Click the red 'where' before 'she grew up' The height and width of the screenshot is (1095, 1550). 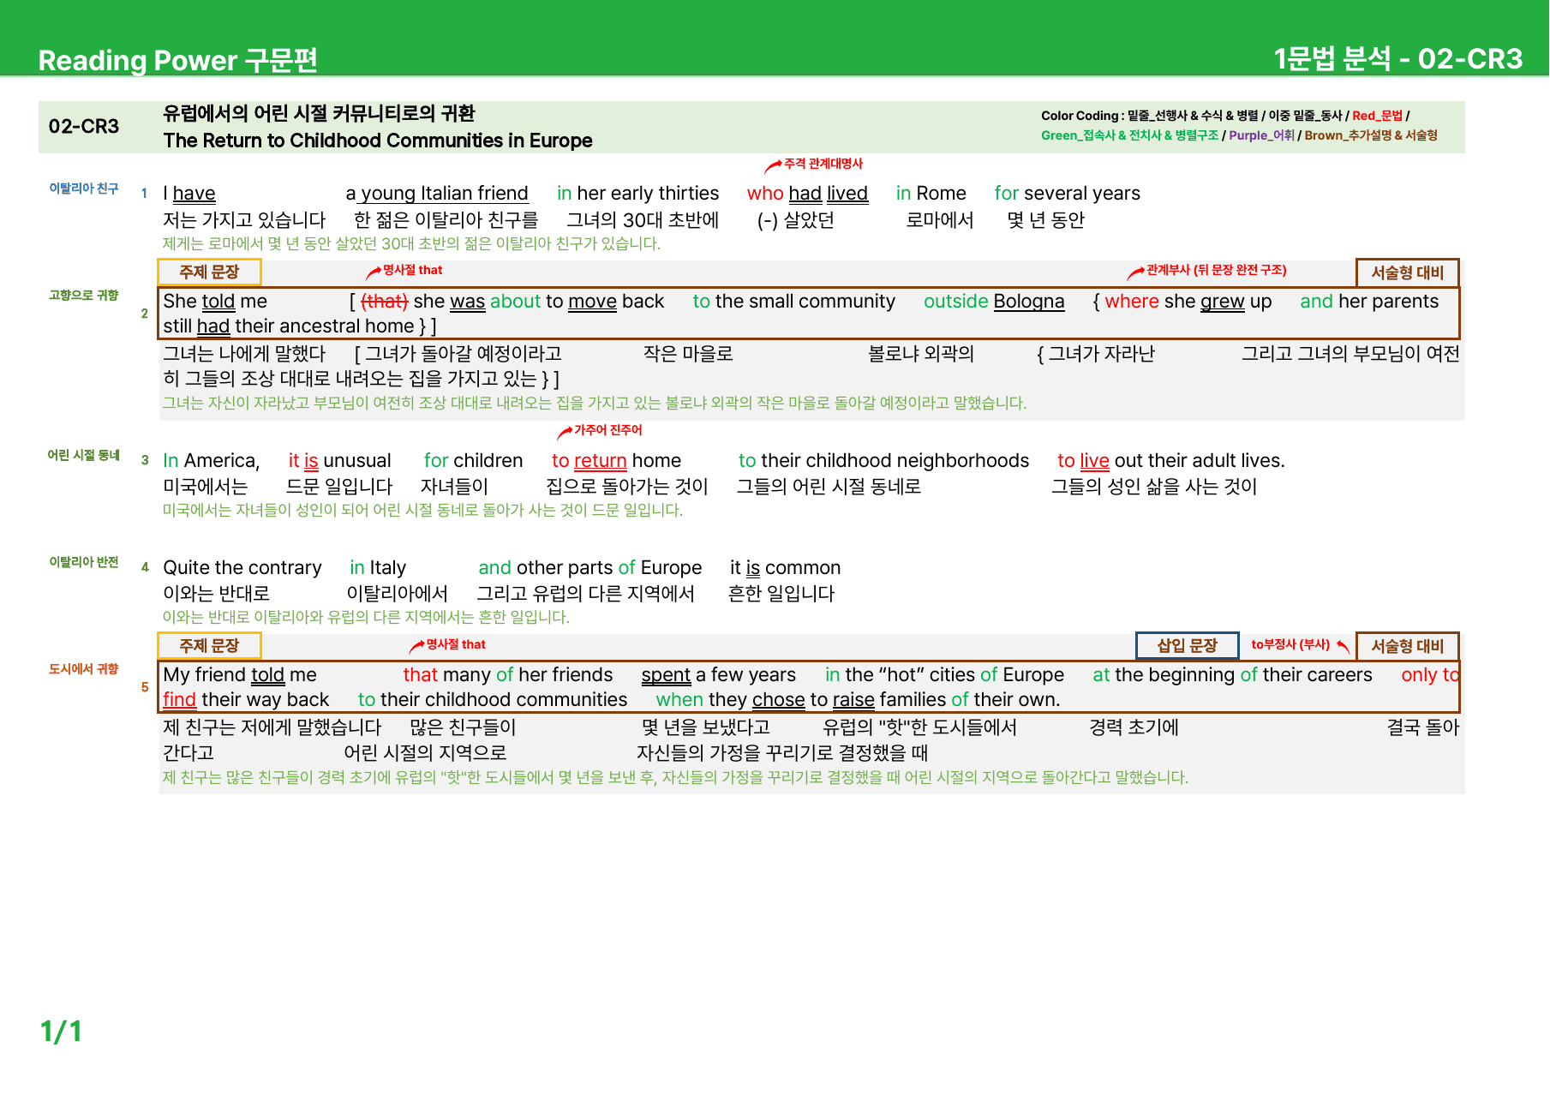[1132, 302]
